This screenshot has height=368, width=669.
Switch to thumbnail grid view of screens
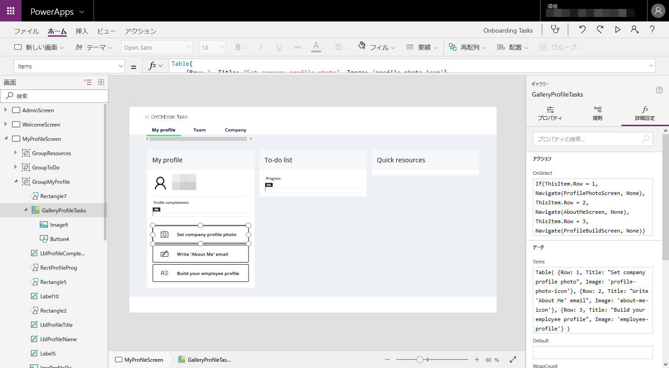coord(101,82)
